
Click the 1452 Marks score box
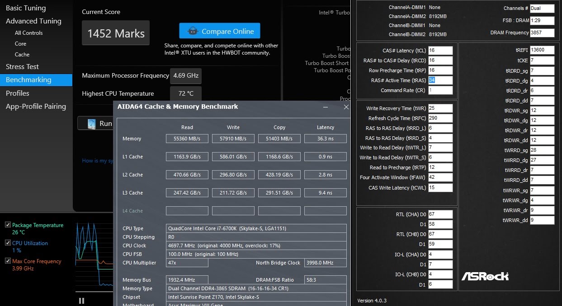(x=116, y=33)
